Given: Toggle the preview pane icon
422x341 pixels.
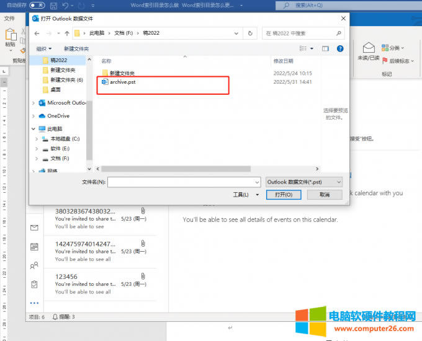Looking at the screenshot, I should (x=325, y=49).
